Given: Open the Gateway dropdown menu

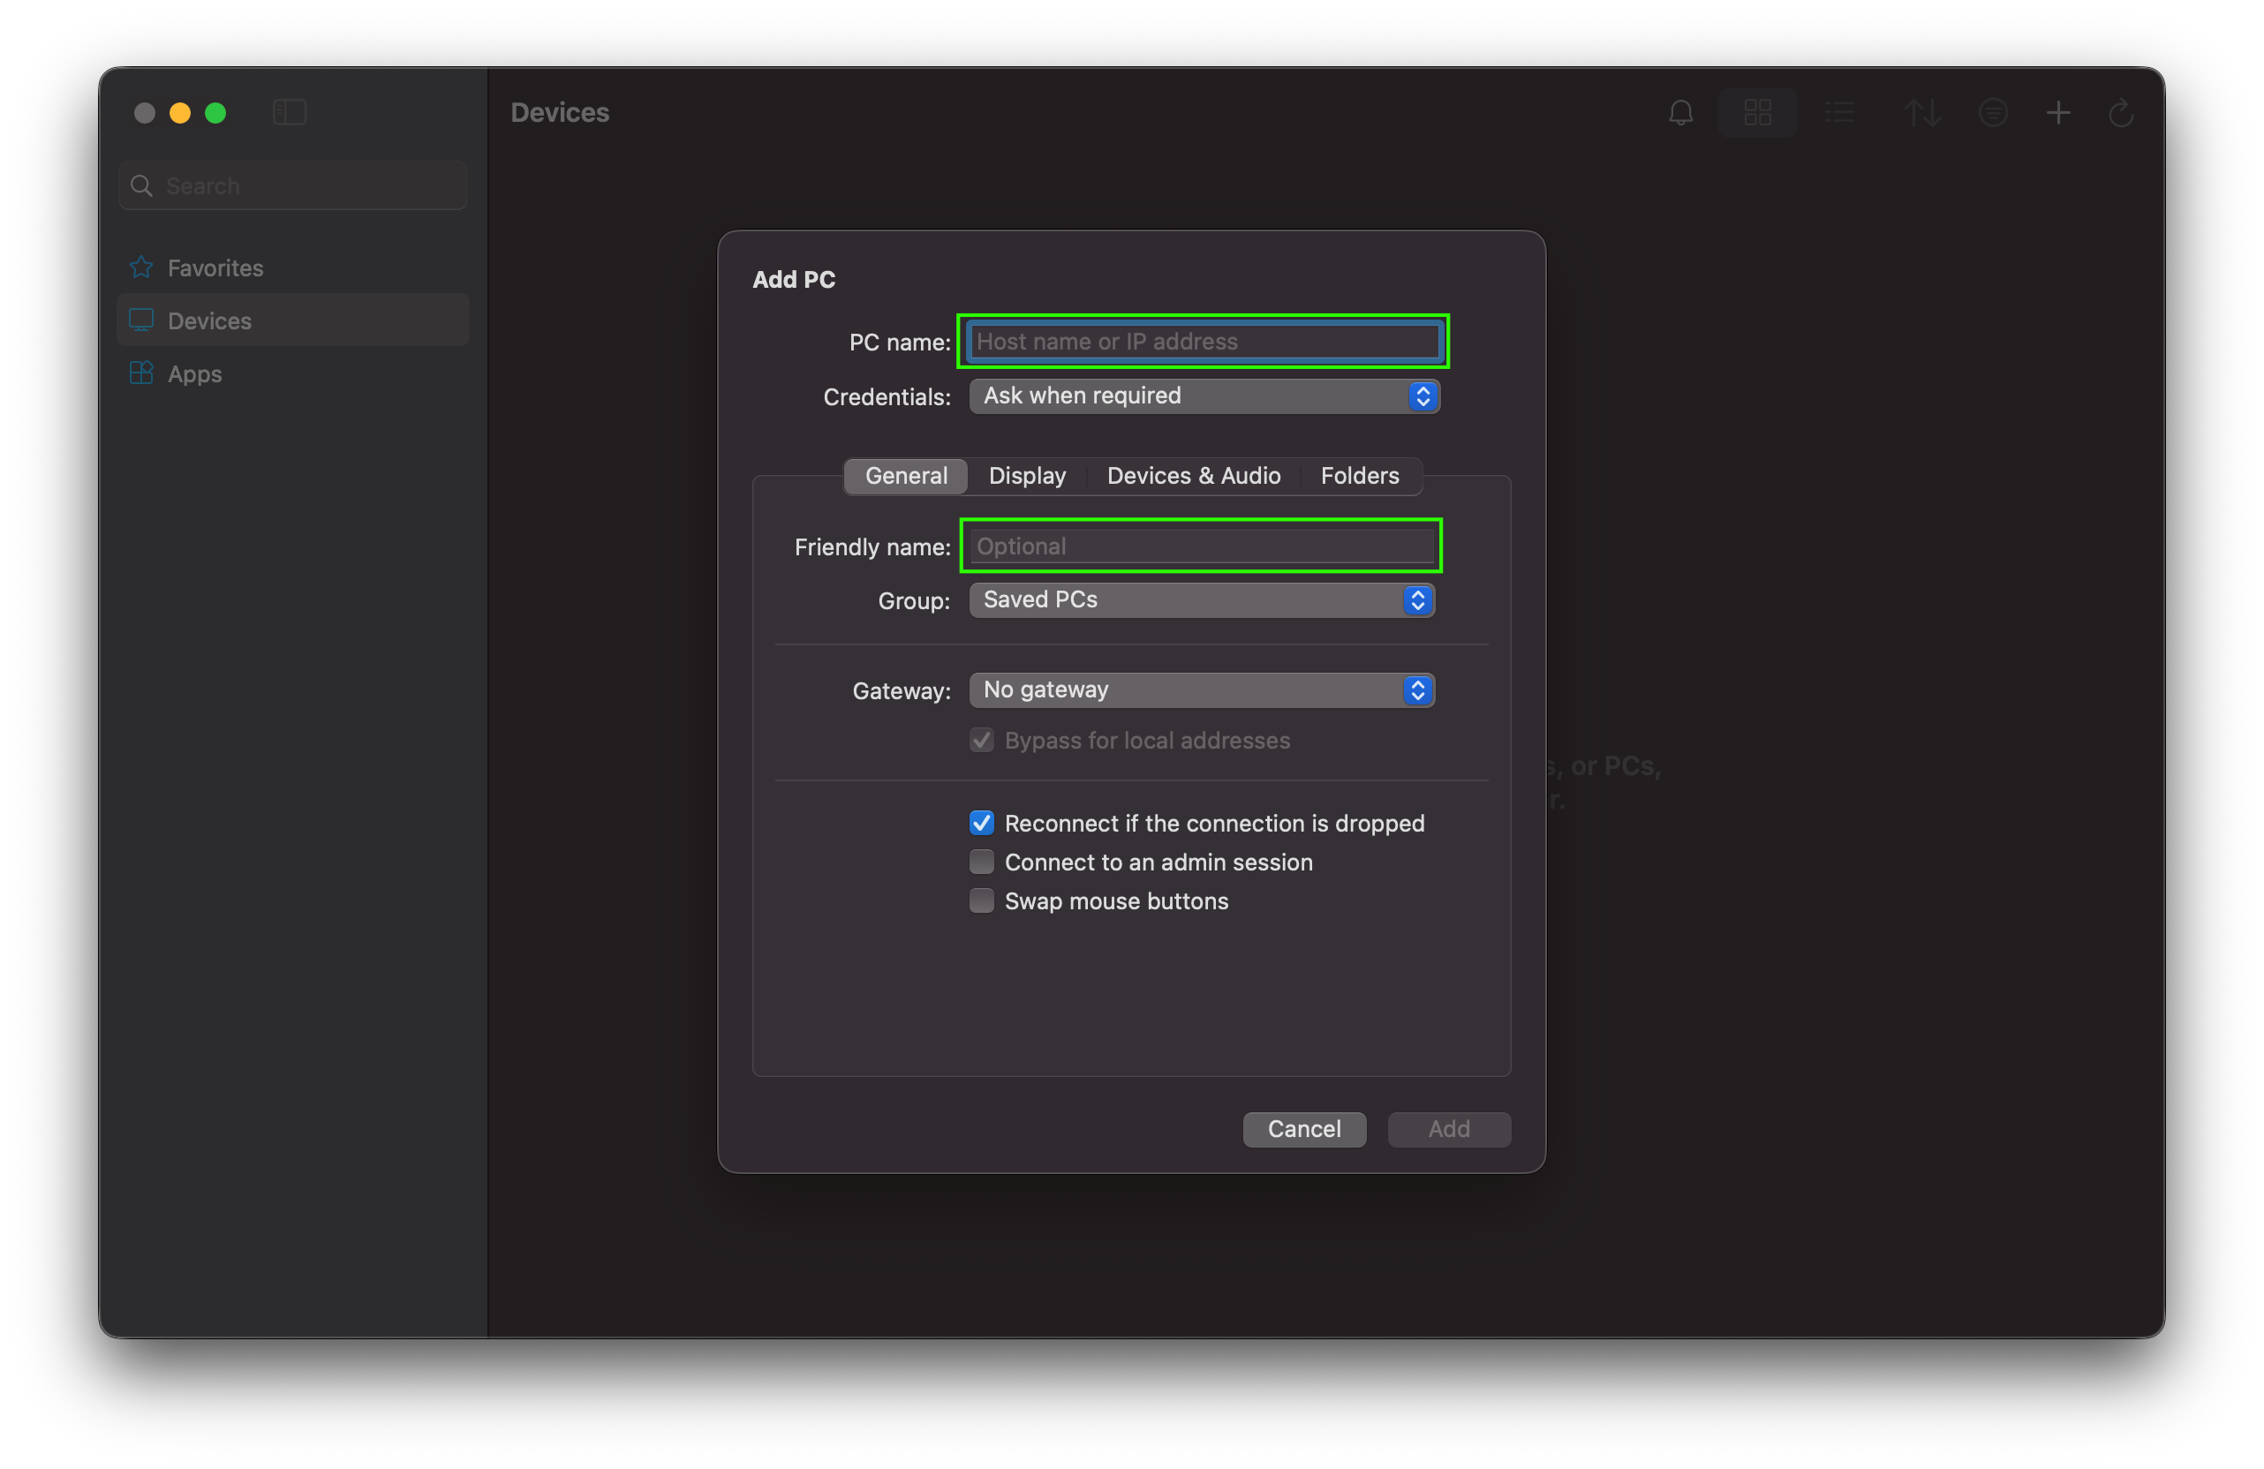Looking at the screenshot, I should coord(1201,690).
